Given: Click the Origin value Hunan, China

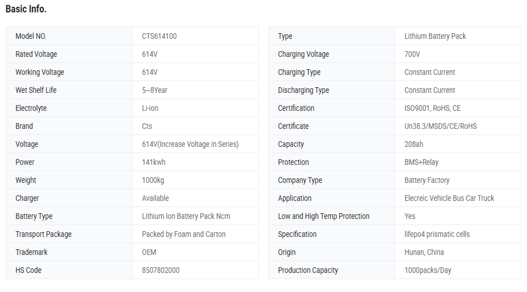Looking at the screenshot, I should [424, 252].
